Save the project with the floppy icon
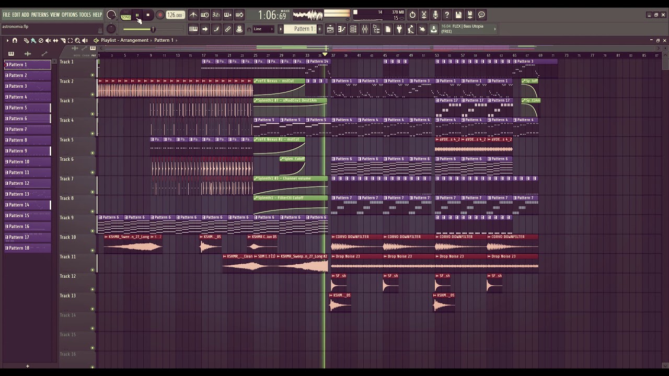The image size is (669, 376). point(459,15)
